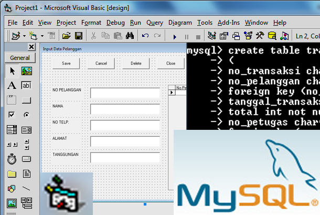Select the Line control tool
The width and height of the screenshot is (320, 215).
click(x=27, y=188)
